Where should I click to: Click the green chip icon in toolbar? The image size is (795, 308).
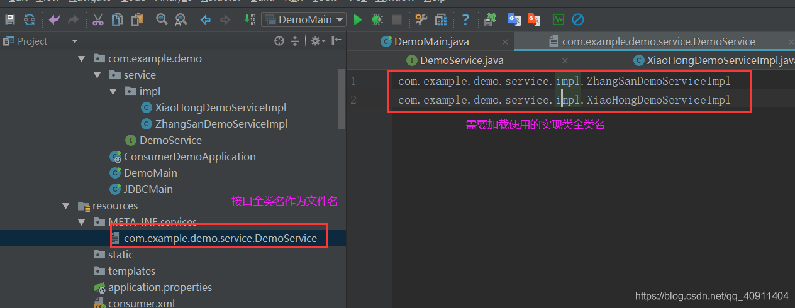click(x=489, y=19)
